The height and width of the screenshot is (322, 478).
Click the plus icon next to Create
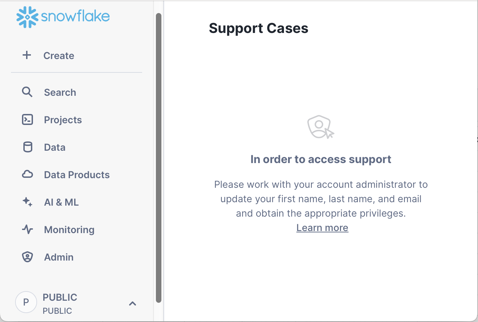point(27,55)
